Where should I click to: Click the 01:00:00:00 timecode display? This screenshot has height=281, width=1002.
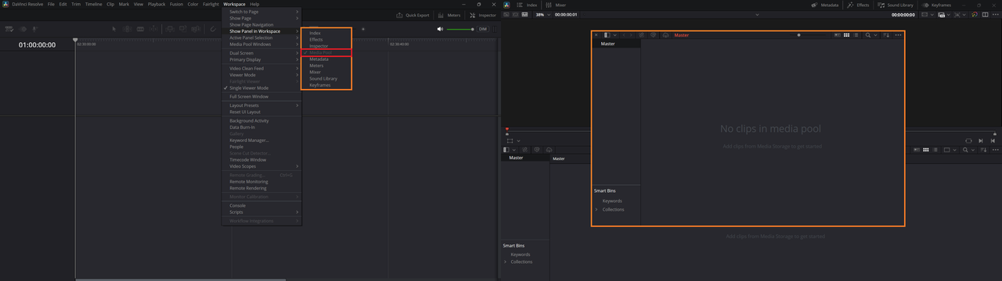[38, 45]
